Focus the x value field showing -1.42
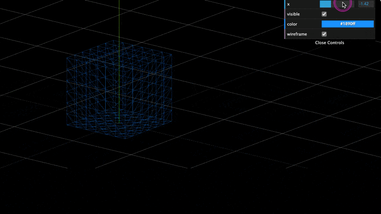The height and width of the screenshot is (214, 381). pyautogui.click(x=366, y=4)
